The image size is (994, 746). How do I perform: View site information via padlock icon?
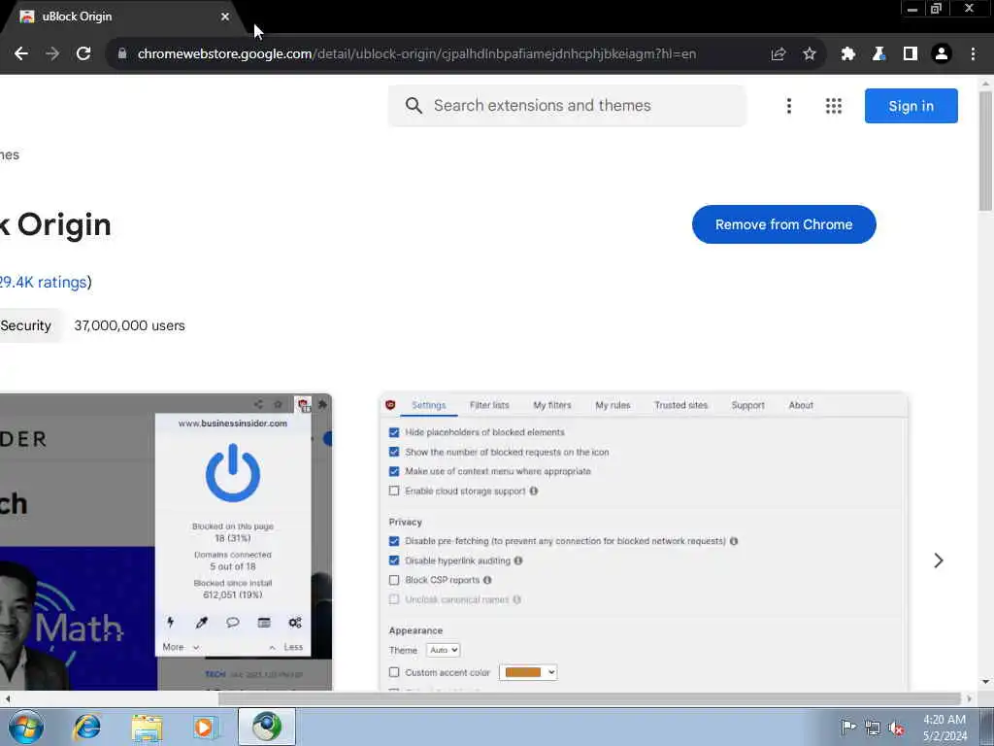pyautogui.click(x=122, y=54)
